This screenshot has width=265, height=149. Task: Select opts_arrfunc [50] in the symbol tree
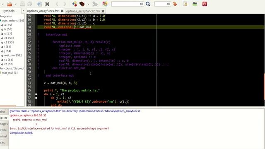point(13,21)
